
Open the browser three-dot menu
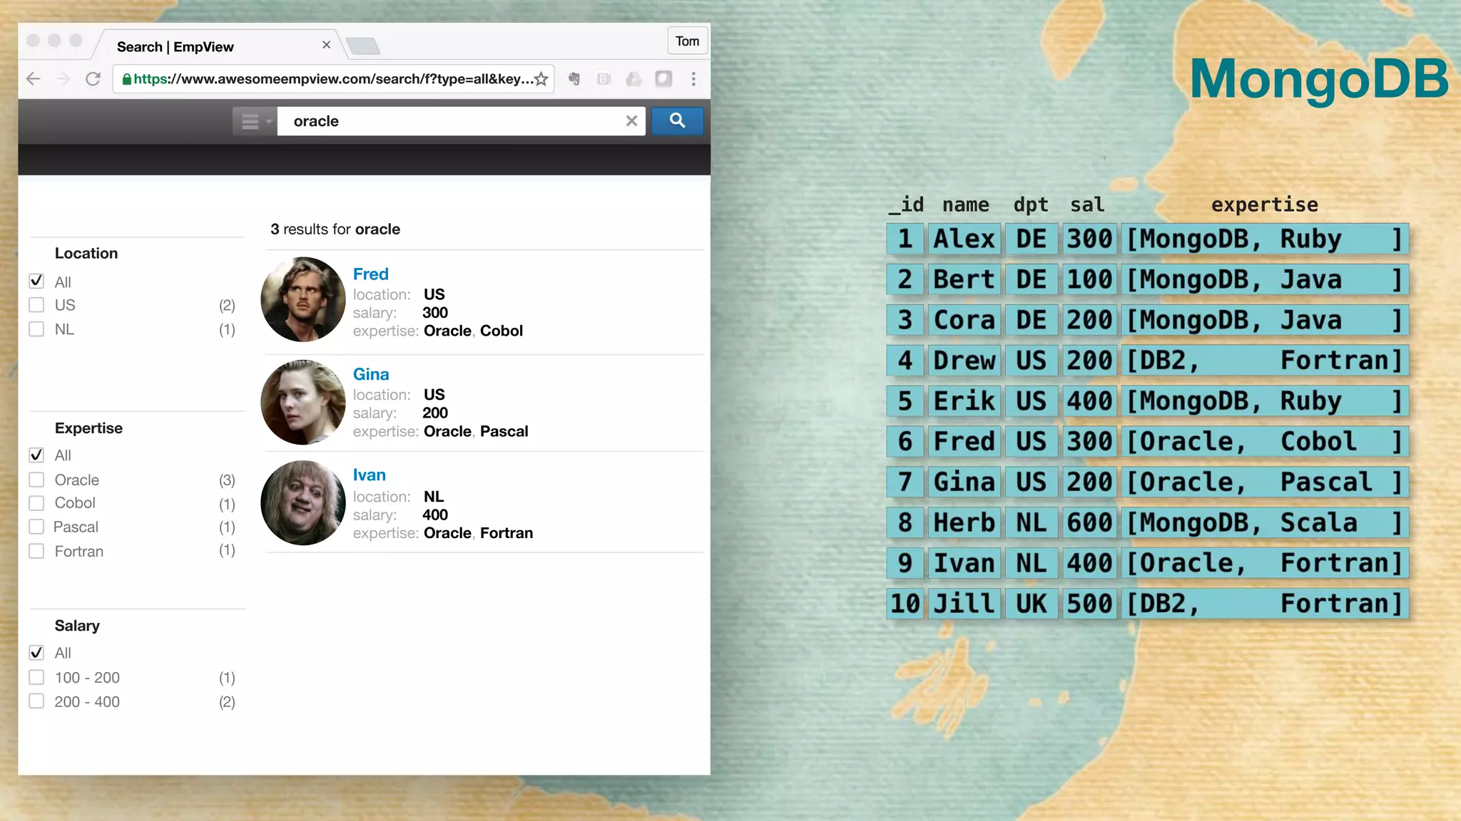pyautogui.click(x=693, y=79)
